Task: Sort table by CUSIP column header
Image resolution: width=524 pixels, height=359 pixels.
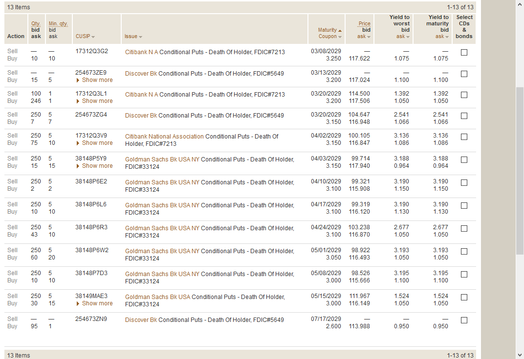Action: [x=85, y=36]
